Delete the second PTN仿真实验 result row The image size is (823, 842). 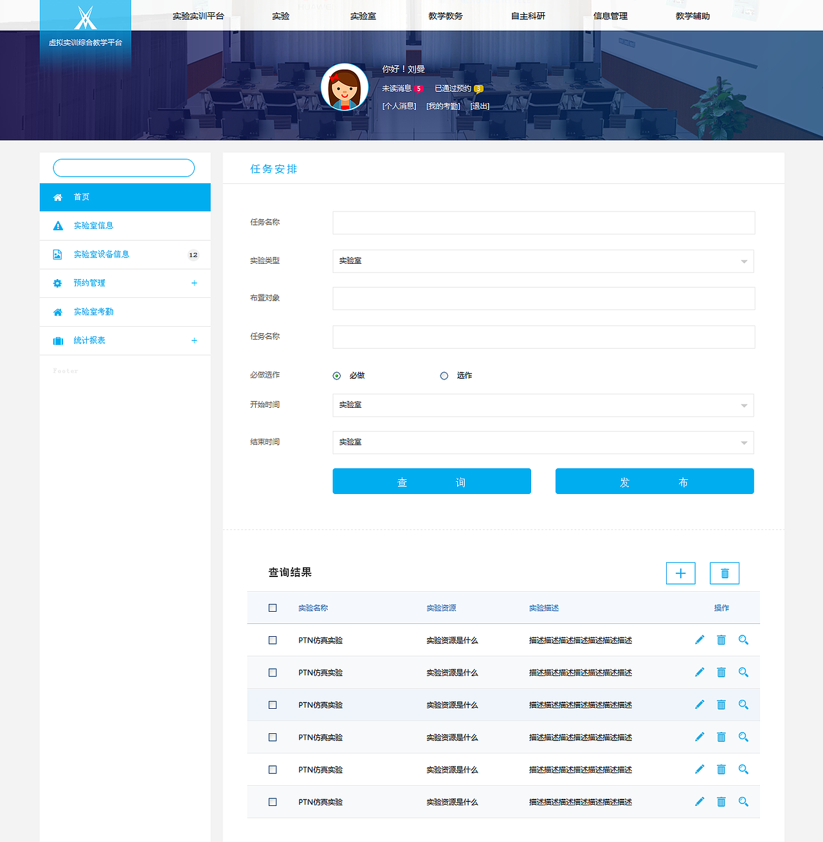[721, 672]
